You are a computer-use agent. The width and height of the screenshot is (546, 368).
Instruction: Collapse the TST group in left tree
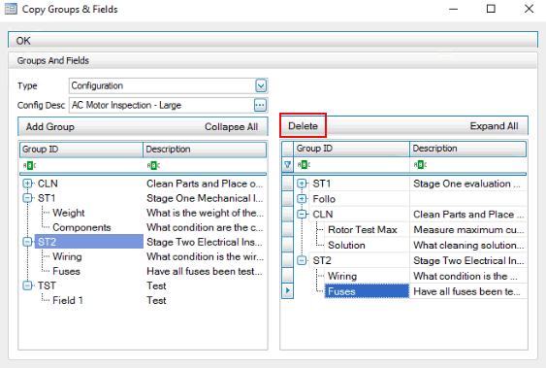[x=27, y=285]
